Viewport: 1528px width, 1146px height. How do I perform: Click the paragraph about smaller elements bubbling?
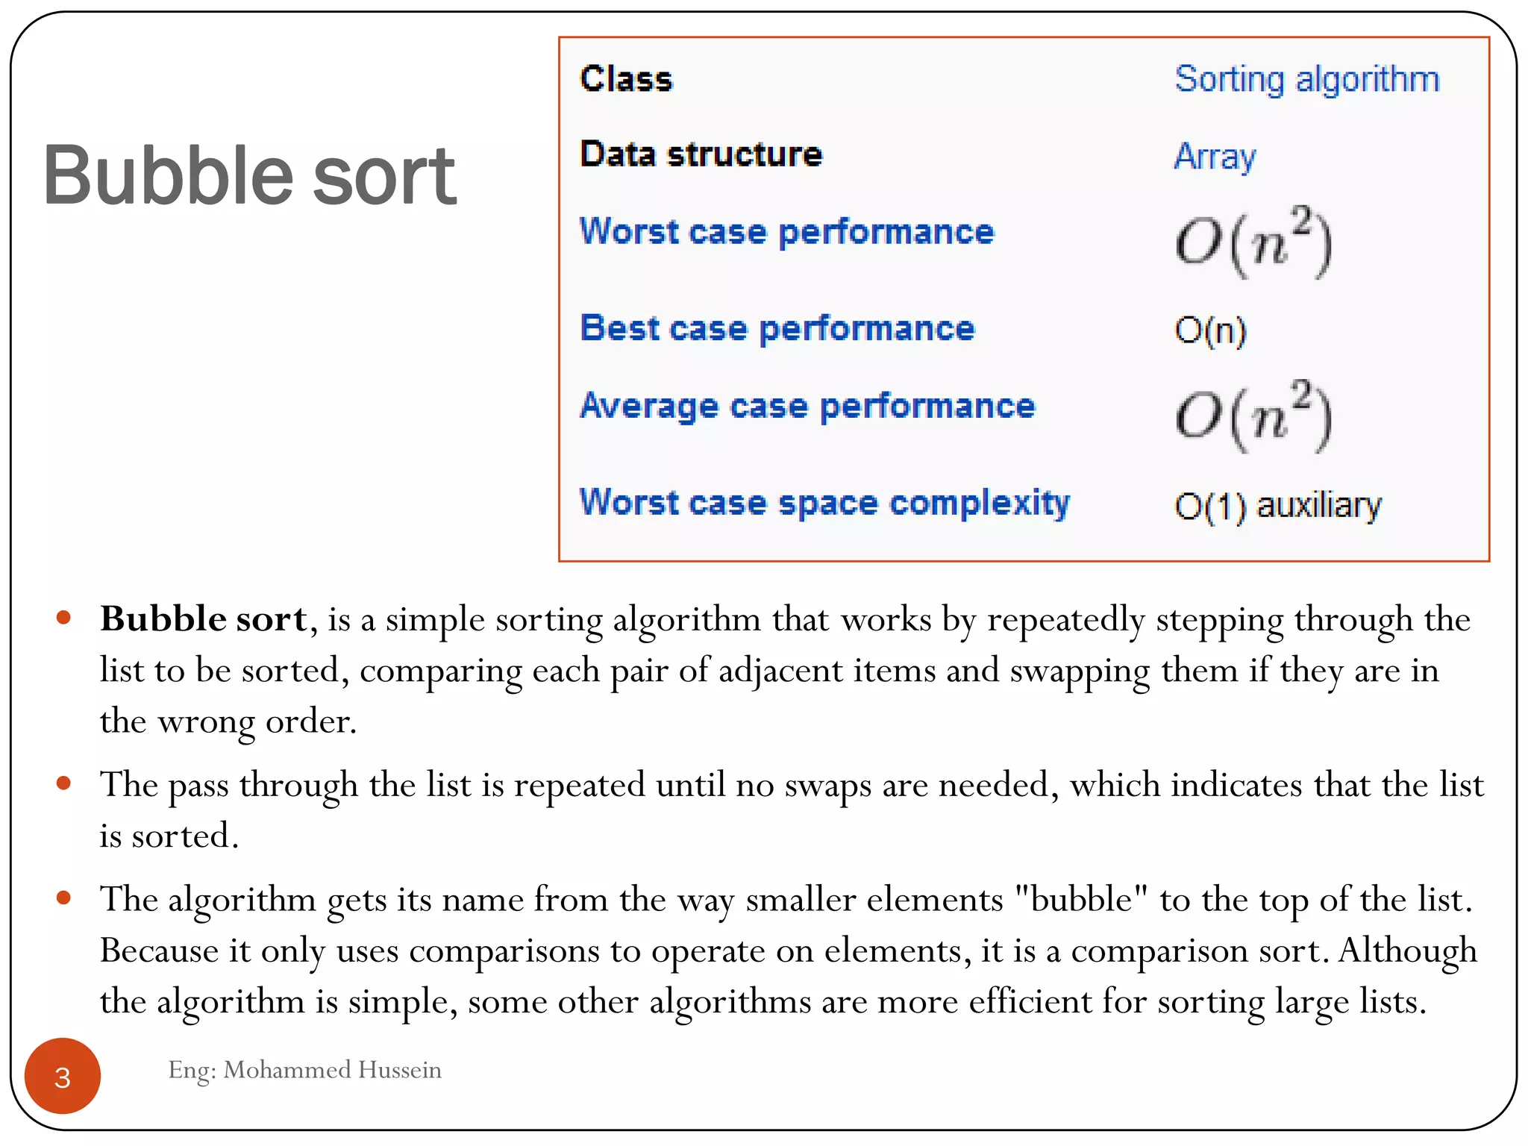[x=788, y=950]
